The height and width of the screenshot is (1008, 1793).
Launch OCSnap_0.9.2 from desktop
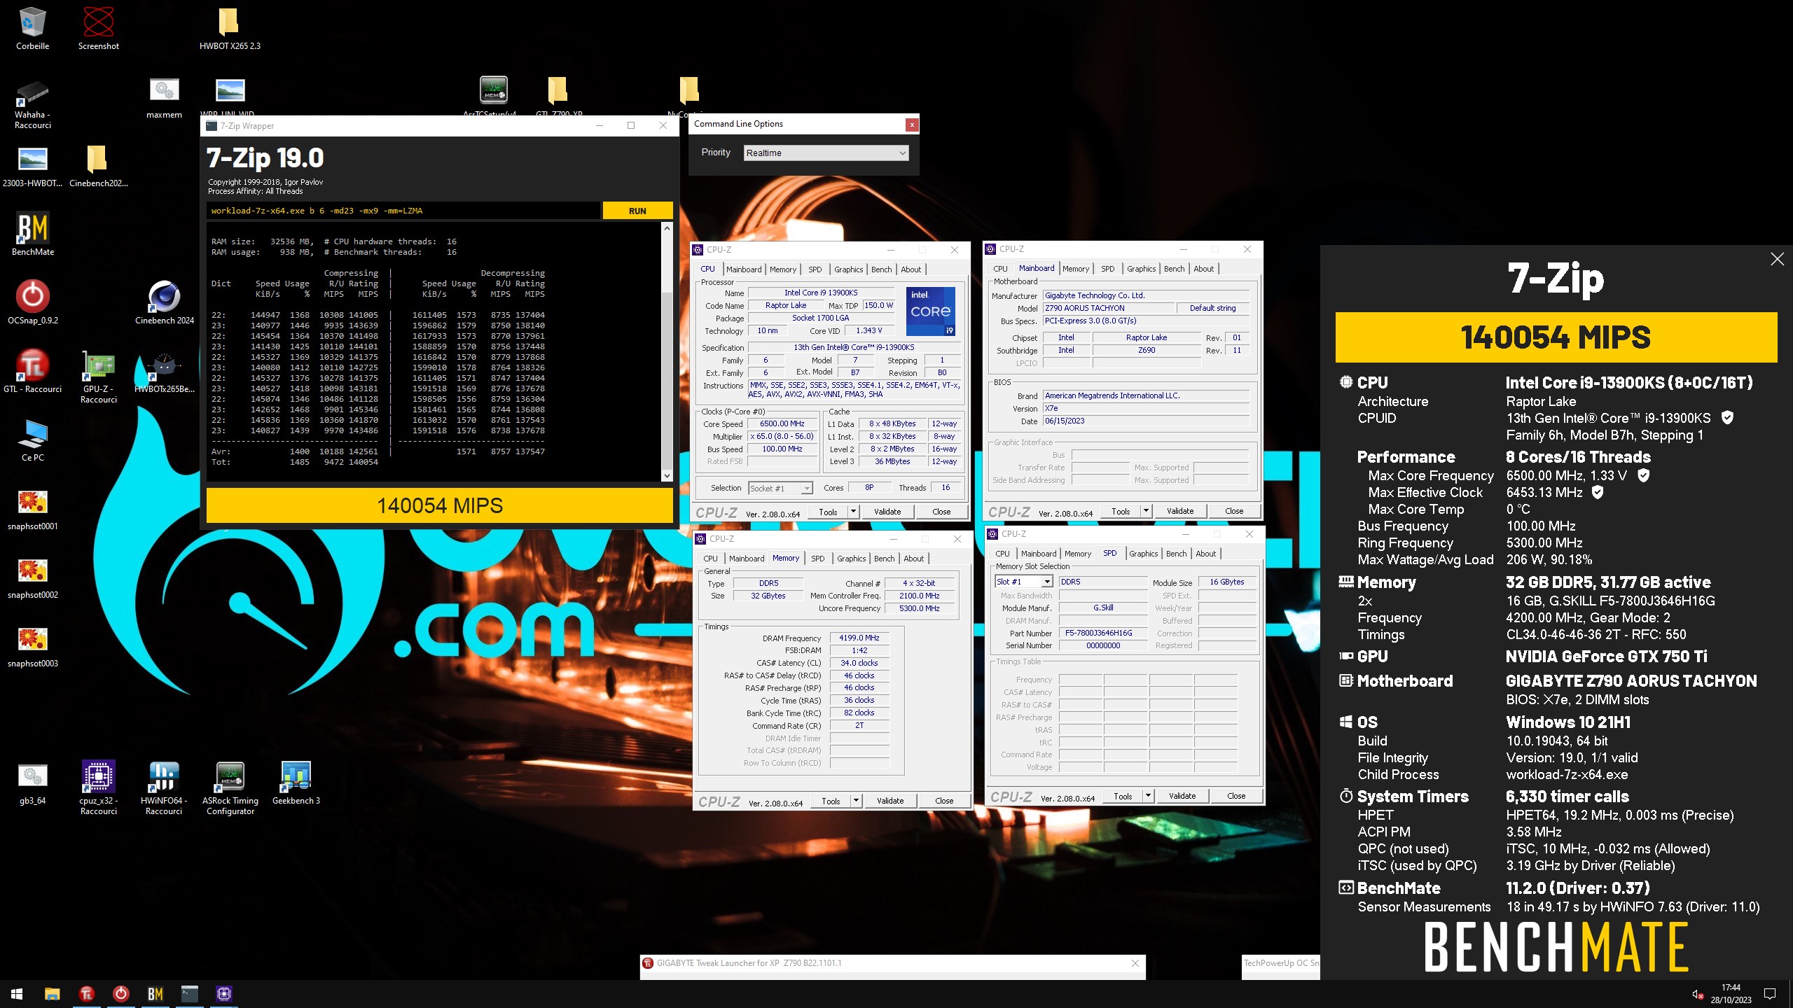click(32, 302)
